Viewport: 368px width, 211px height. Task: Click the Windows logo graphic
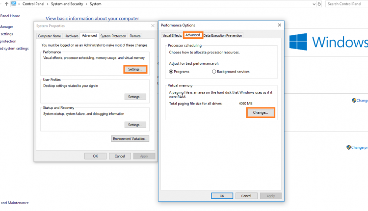coord(298,42)
